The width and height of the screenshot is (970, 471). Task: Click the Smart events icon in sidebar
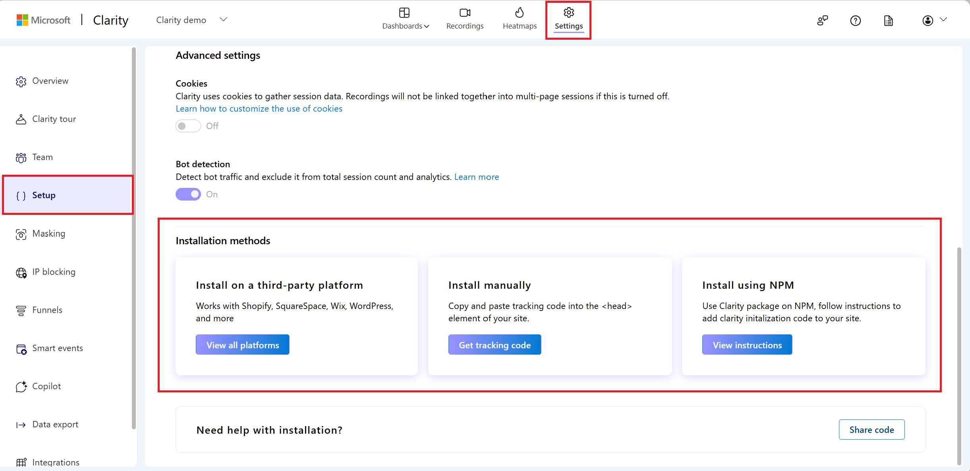[20, 348]
